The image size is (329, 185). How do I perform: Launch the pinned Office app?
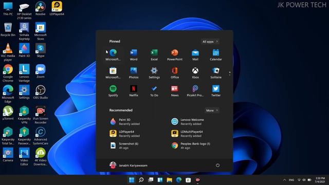(175, 73)
